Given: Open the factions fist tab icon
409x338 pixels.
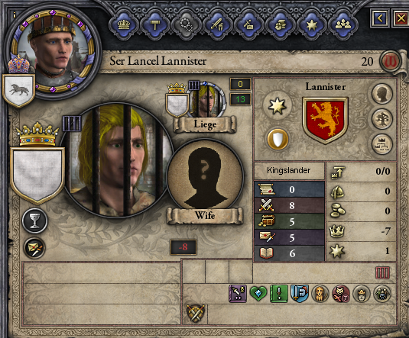Looking at the screenshot, I should [x=280, y=25].
